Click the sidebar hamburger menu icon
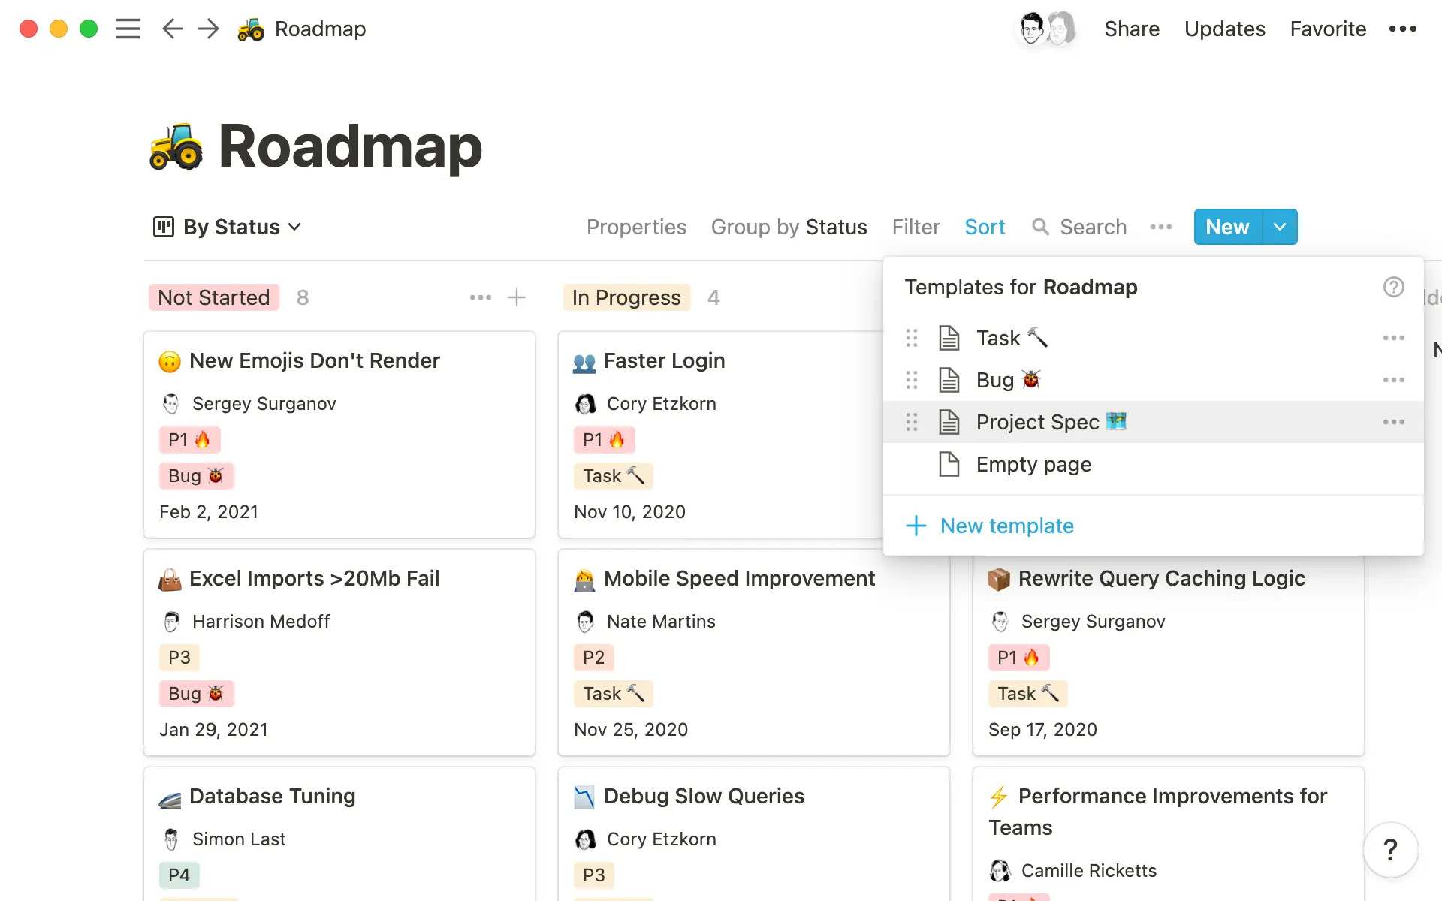1442x901 pixels. coord(128,29)
